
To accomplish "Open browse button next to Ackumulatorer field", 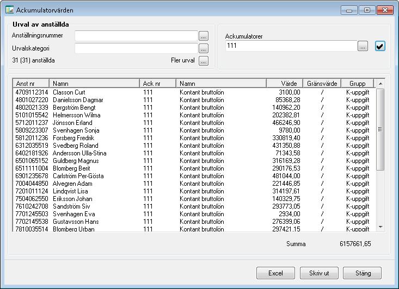I will pos(363,46).
